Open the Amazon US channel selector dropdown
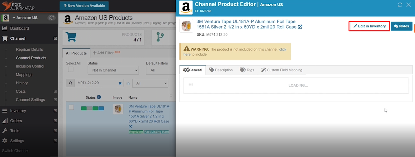Viewport: 415px width, 157px height. (25, 18)
